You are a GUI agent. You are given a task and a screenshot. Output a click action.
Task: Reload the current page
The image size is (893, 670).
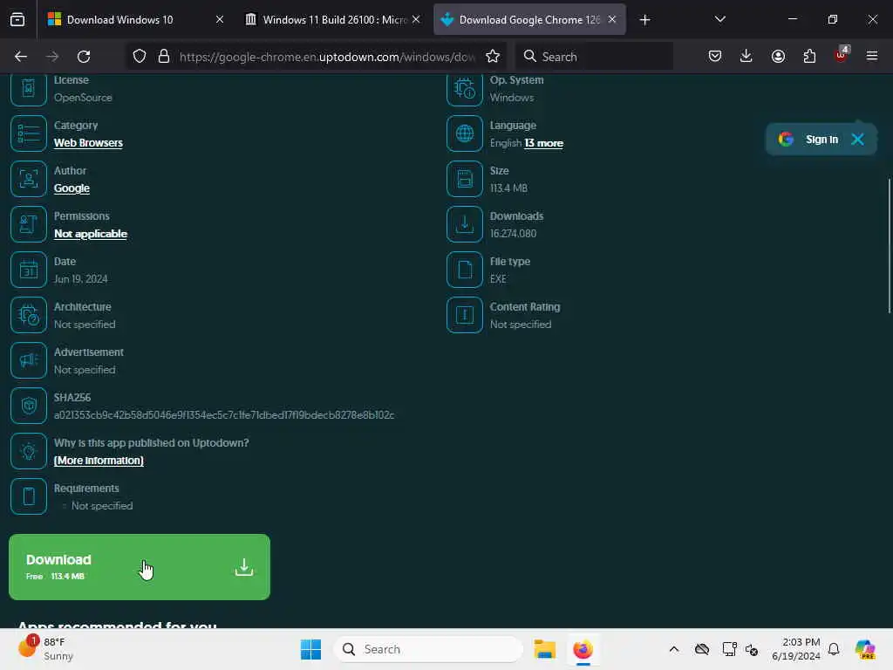(x=84, y=57)
